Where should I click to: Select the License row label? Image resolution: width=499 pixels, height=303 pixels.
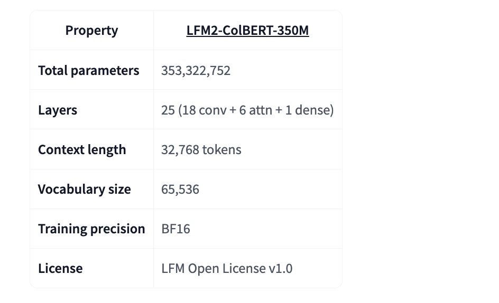(x=60, y=268)
